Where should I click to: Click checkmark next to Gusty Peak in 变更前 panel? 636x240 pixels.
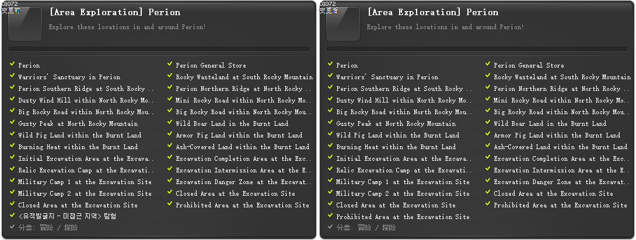point(13,123)
